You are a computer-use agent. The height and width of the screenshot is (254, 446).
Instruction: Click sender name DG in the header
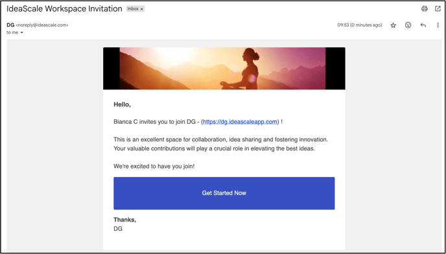click(x=10, y=25)
